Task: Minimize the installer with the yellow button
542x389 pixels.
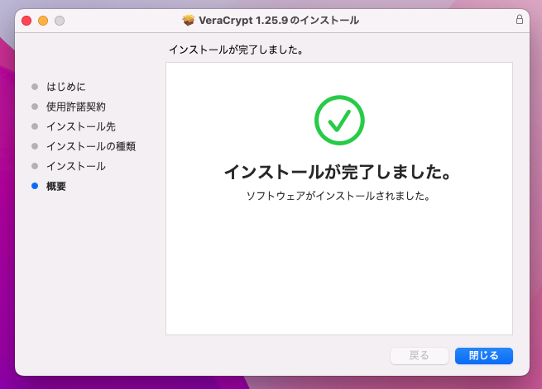Action: 43,20
